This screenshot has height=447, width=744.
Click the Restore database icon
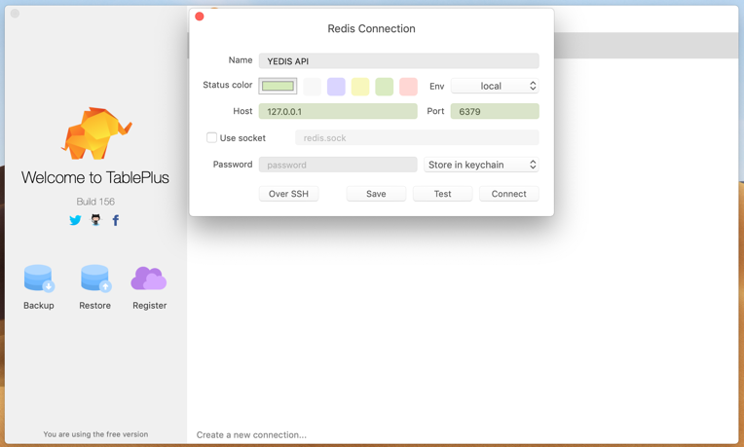pos(95,279)
